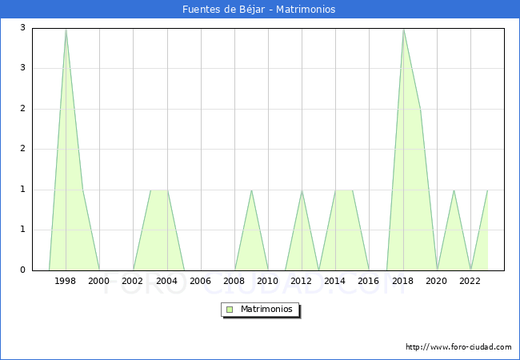This screenshot has width=520, height=360.
Task: Click the chart title 'Fuentes de Béjar - Matrimonios'
Action: click(x=258, y=10)
